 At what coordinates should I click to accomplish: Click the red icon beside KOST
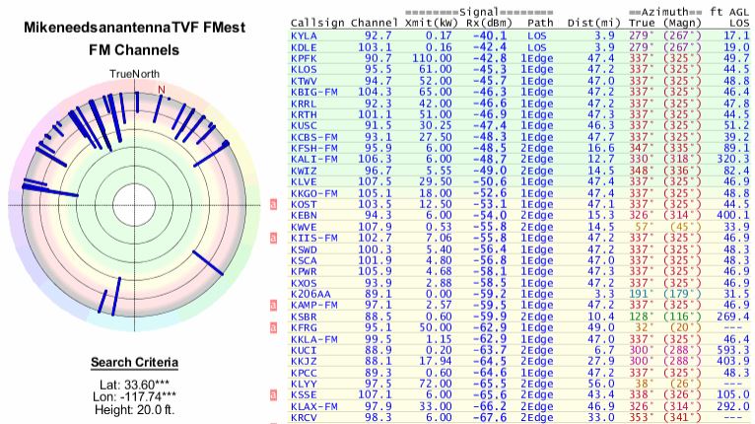point(275,202)
